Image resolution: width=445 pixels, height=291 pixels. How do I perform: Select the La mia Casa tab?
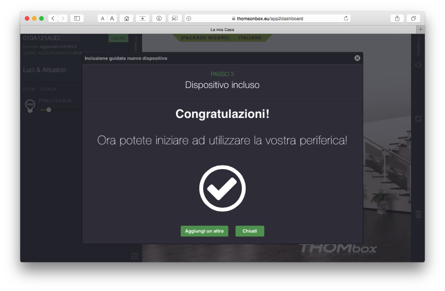point(222,29)
